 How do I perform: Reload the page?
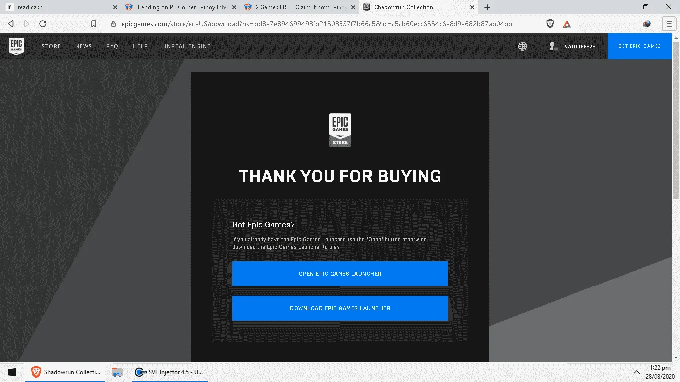(43, 24)
